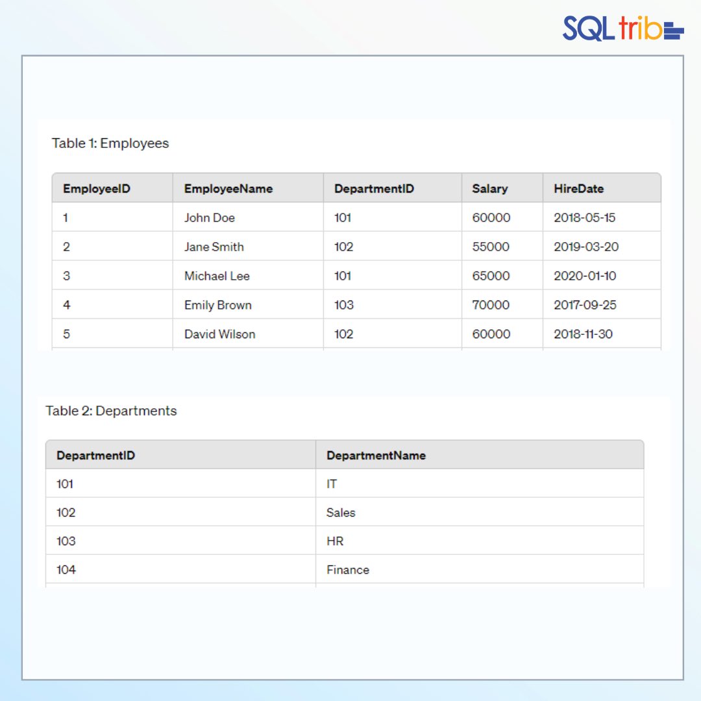Click the 'Table 1: Employees' heading
The width and height of the screenshot is (701, 701).
(110, 143)
